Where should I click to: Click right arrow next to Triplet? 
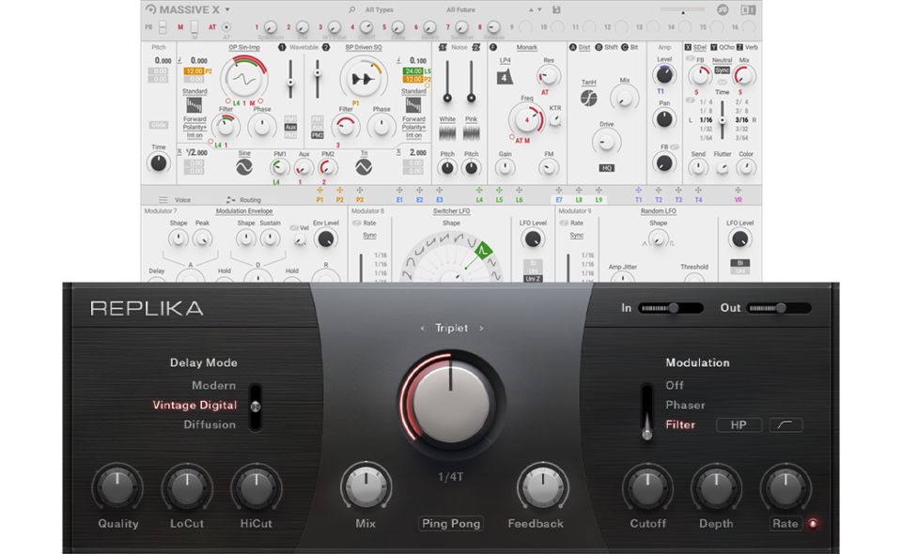tap(482, 329)
